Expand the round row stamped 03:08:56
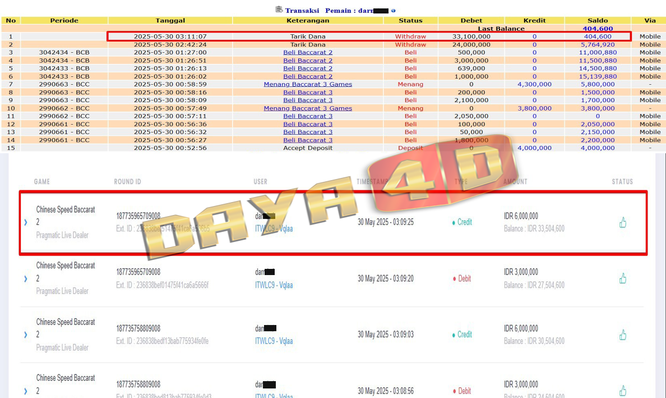The height and width of the screenshot is (398, 666). tap(25, 391)
